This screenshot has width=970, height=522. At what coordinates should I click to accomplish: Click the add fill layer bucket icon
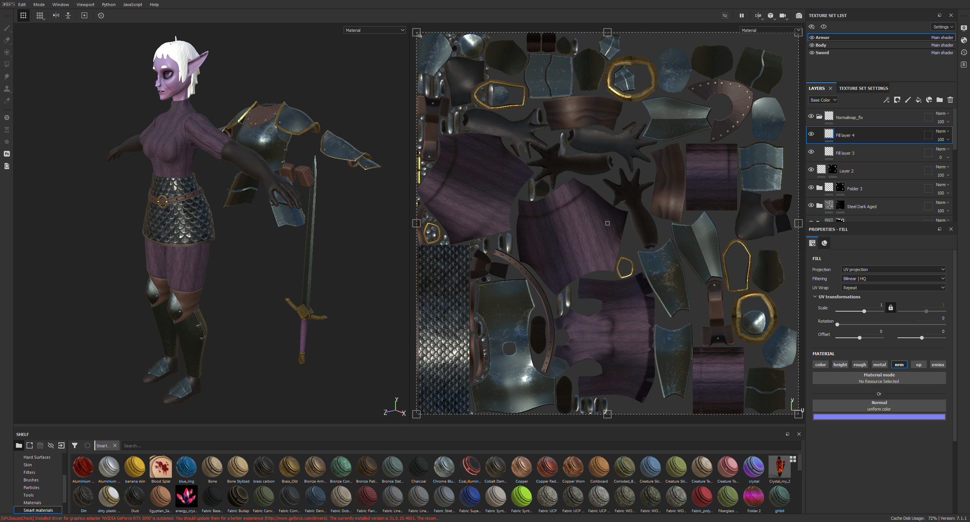click(x=918, y=100)
